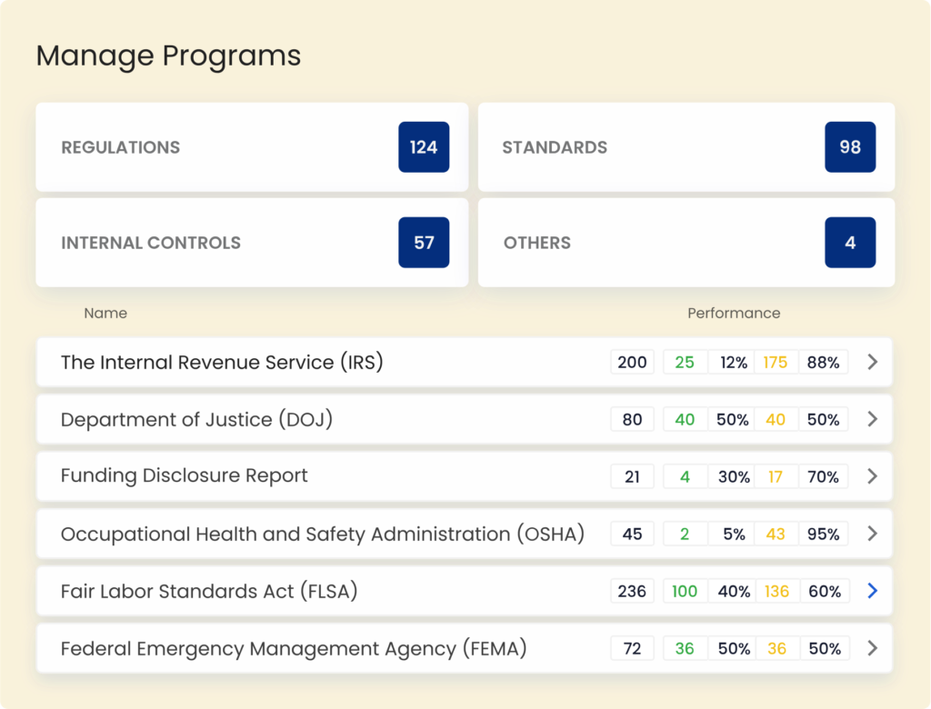Click IRS 12% percentage
The image size is (931, 709).
733,362
